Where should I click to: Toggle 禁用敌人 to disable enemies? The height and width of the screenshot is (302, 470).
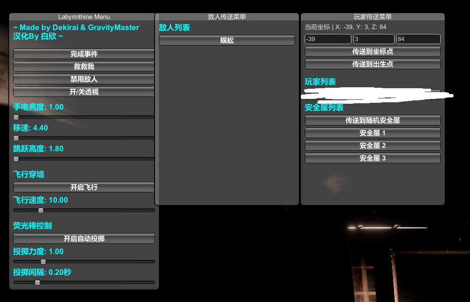[83, 79]
